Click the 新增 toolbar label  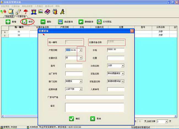point(14,22)
